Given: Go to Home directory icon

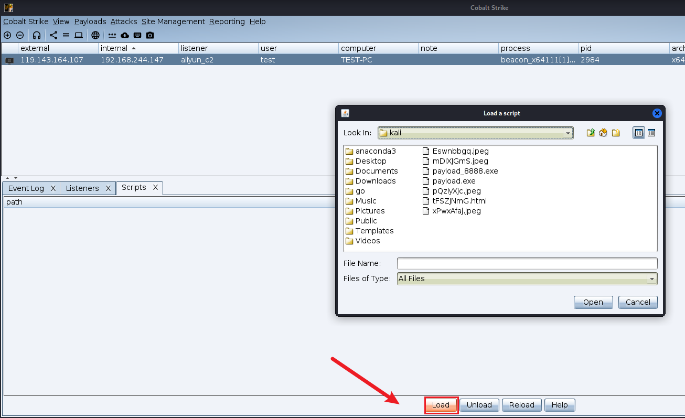Looking at the screenshot, I should pos(603,133).
